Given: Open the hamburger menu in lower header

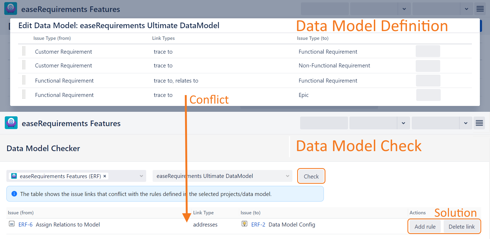Looking at the screenshot, I should pyautogui.click(x=479, y=123).
